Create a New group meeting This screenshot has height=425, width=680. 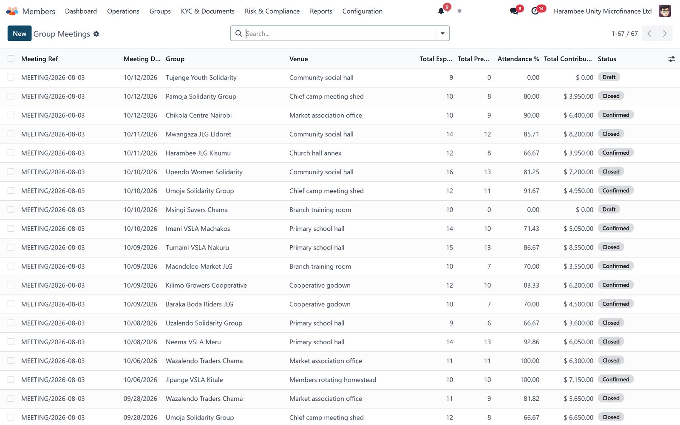(x=20, y=34)
